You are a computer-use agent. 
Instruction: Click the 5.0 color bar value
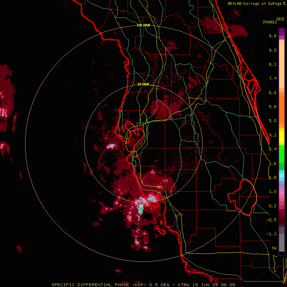pos(273,121)
